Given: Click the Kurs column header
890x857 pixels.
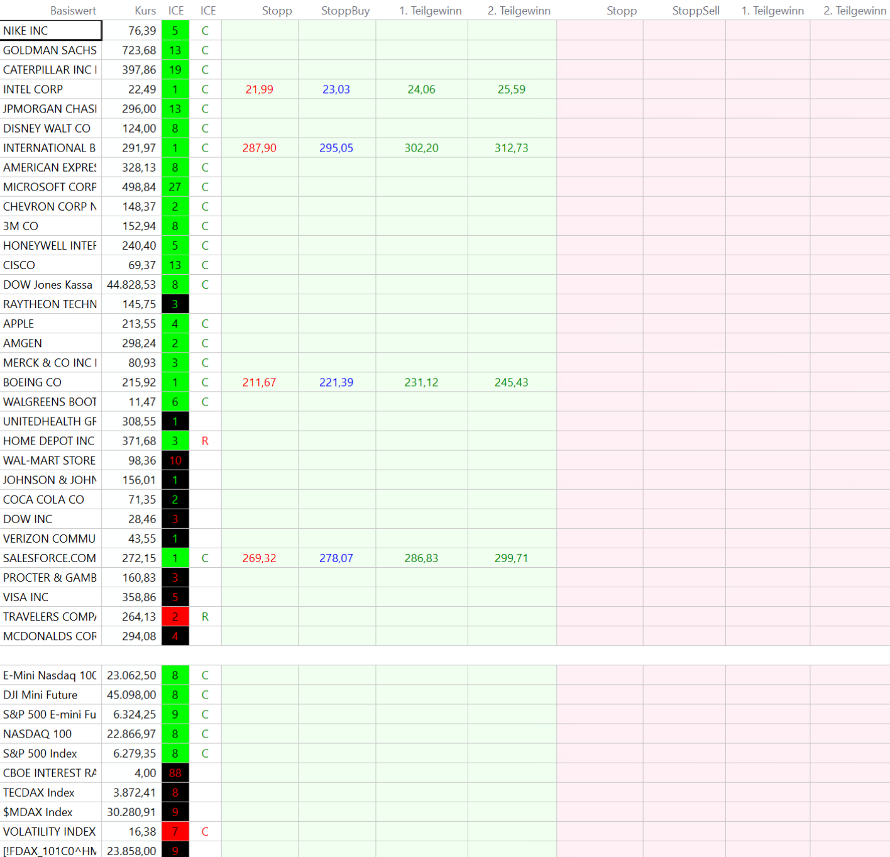Looking at the screenshot, I should pos(145,11).
